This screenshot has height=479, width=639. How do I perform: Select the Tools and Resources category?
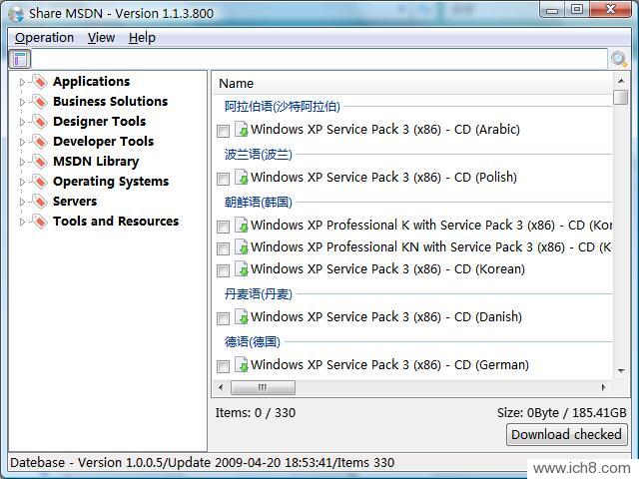pyautogui.click(x=115, y=222)
